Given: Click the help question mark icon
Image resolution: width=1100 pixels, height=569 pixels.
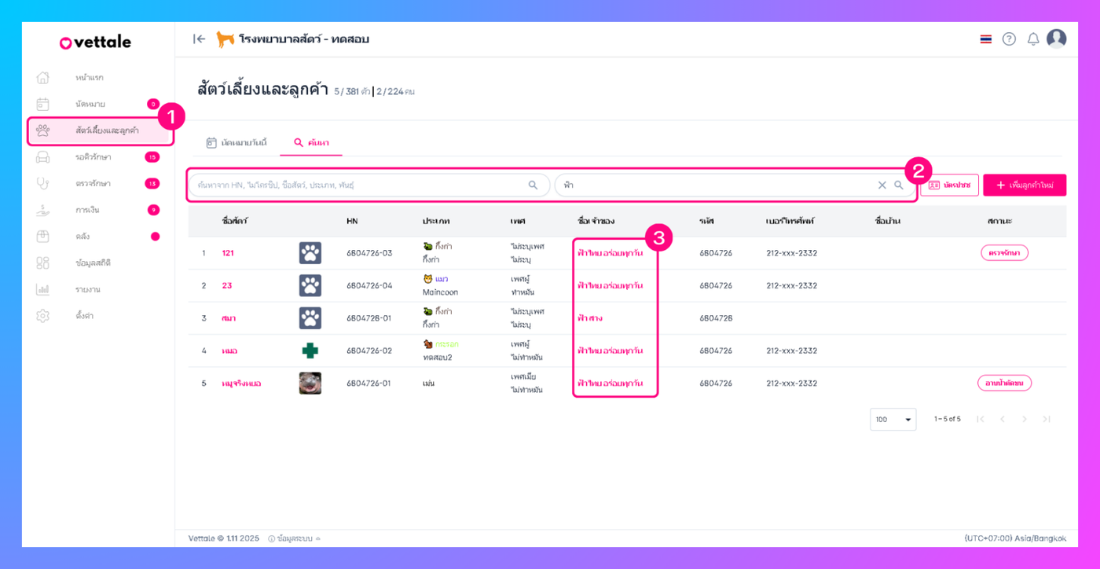Looking at the screenshot, I should click(x=1009, y=39).
